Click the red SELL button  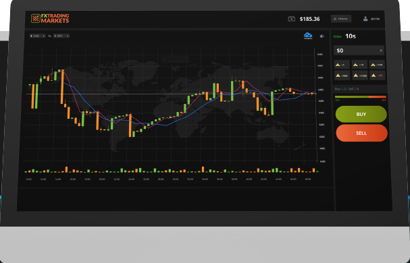[361, 134]
